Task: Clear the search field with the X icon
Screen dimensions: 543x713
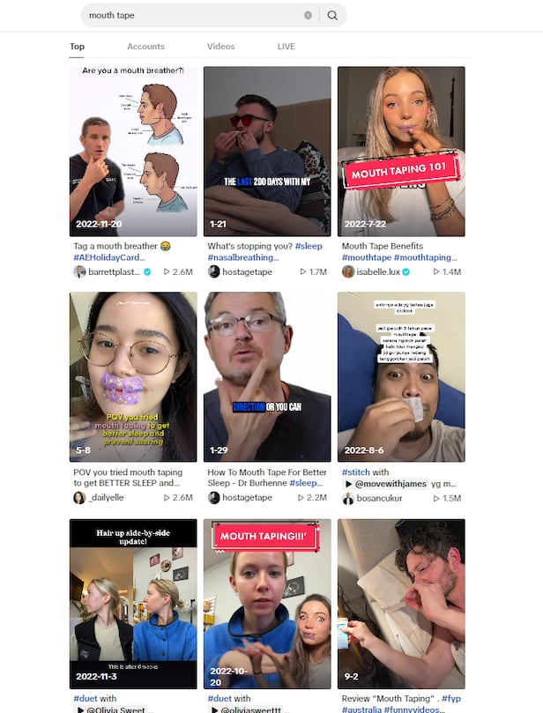Action: [x=308, y=16]
